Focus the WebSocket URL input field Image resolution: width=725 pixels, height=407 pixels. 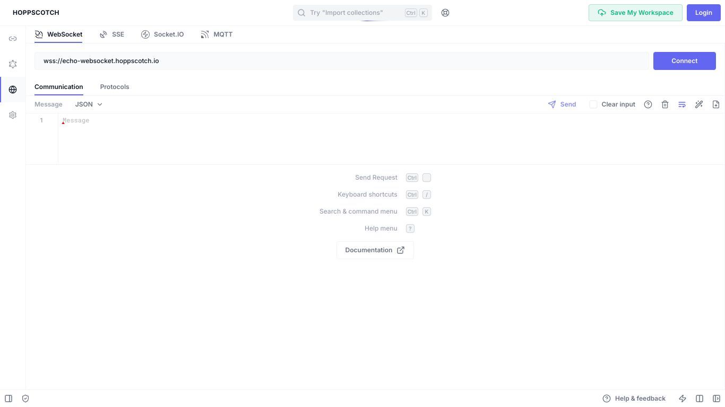coord(342,61)
